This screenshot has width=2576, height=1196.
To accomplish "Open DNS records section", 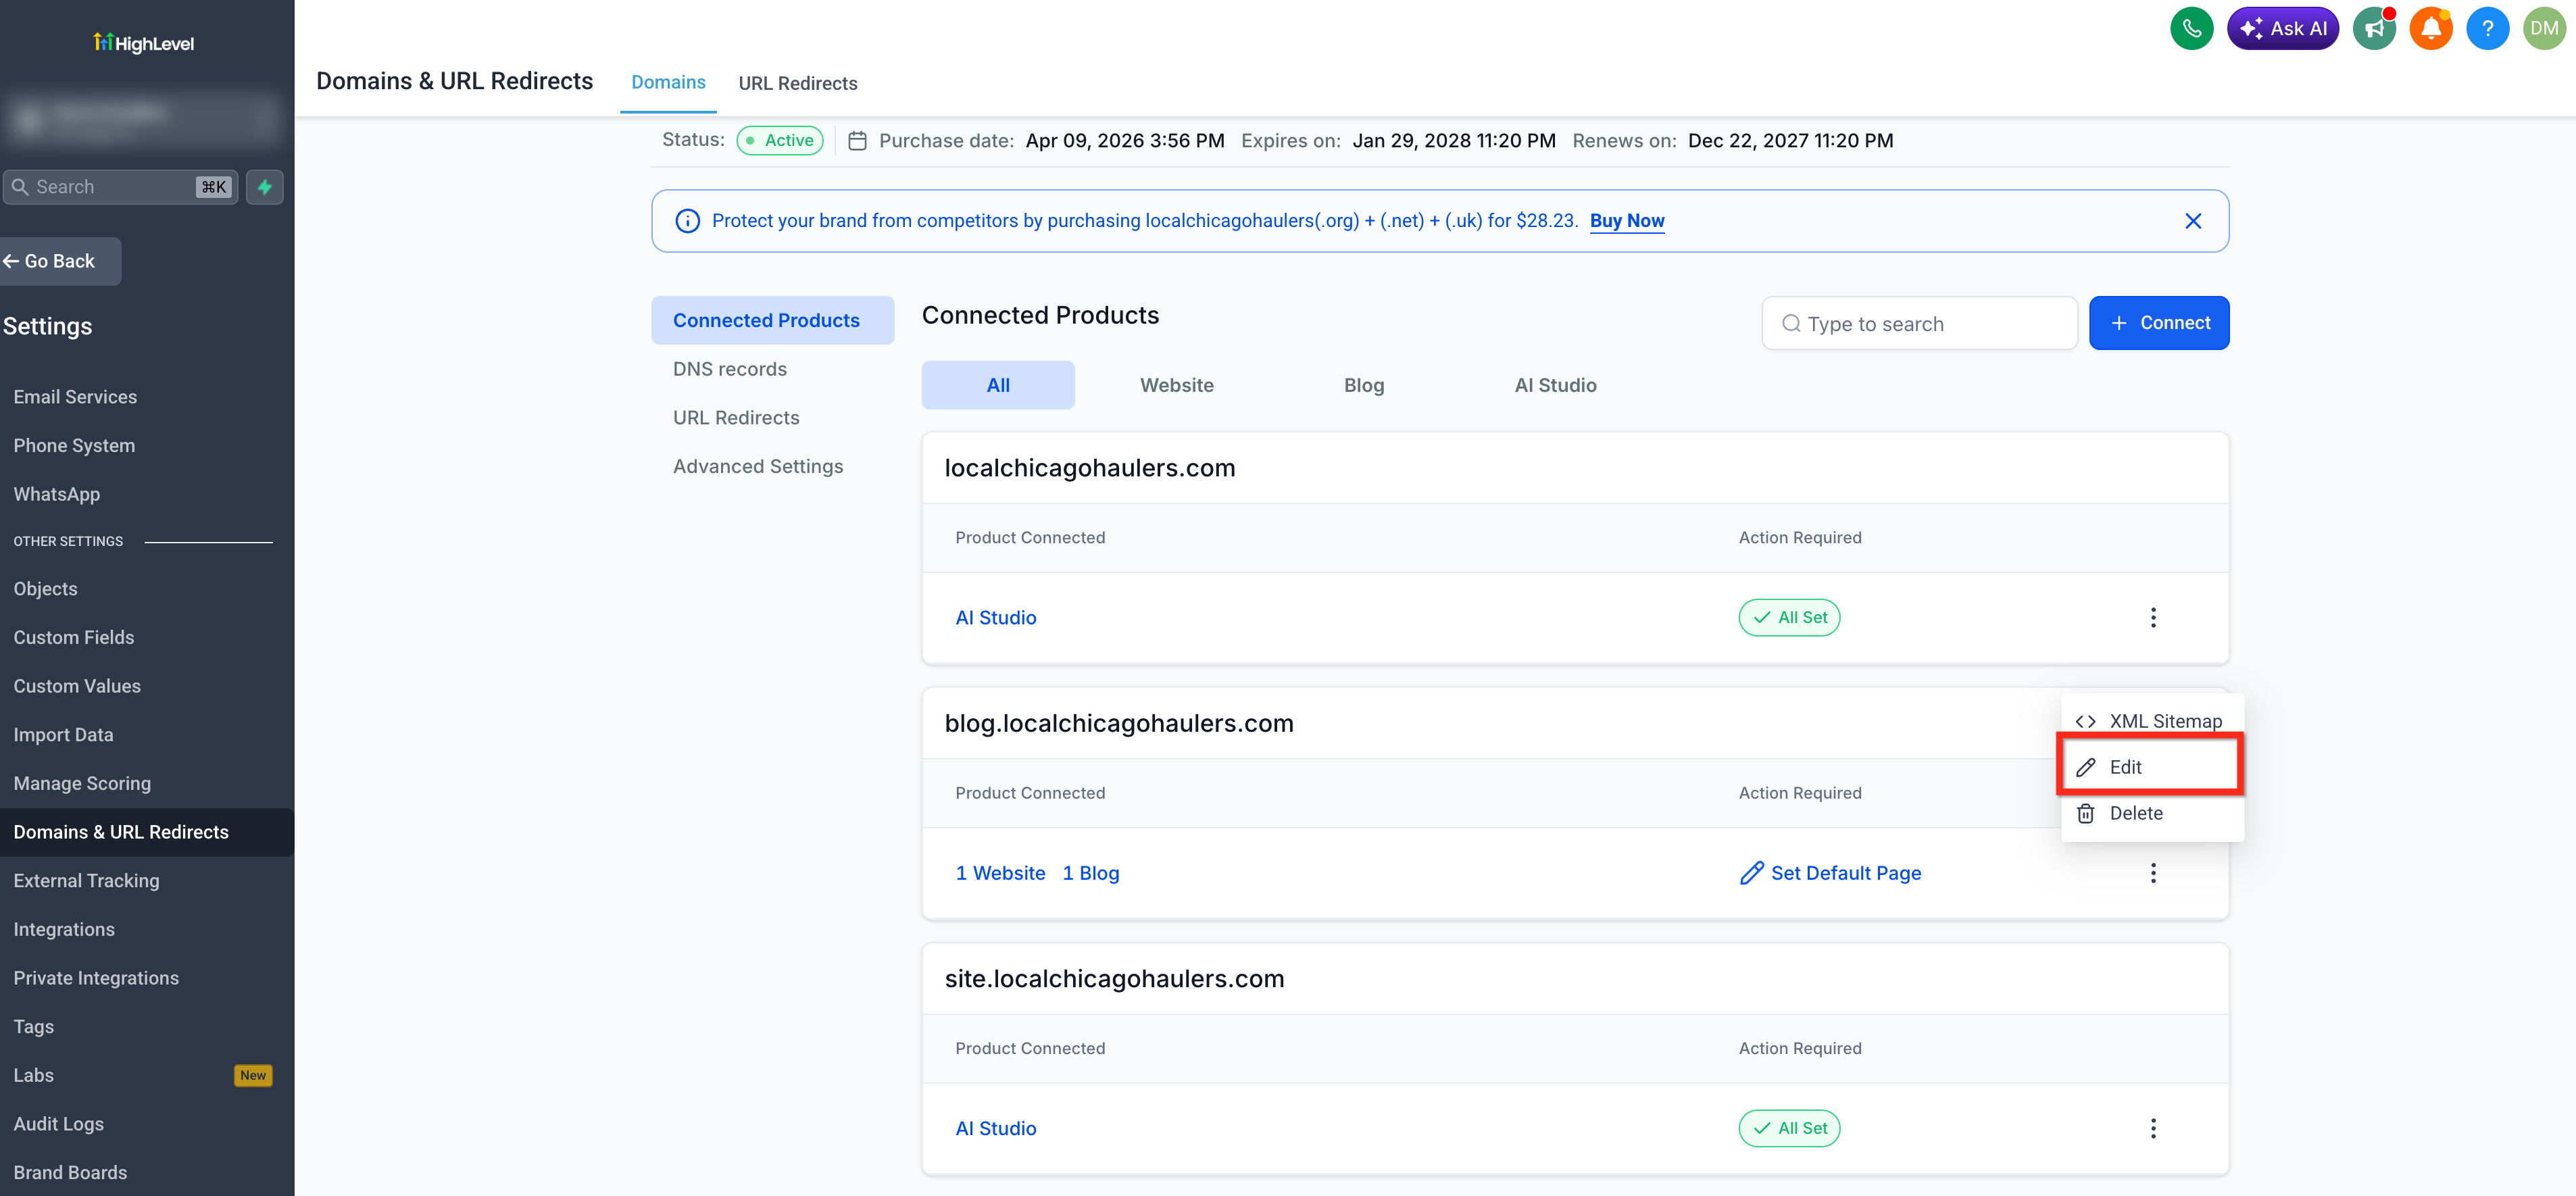I will click(730, 369).
